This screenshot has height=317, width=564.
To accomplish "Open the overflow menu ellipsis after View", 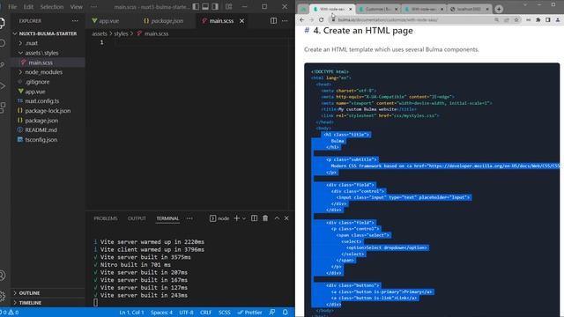I will tap(93, 7).
